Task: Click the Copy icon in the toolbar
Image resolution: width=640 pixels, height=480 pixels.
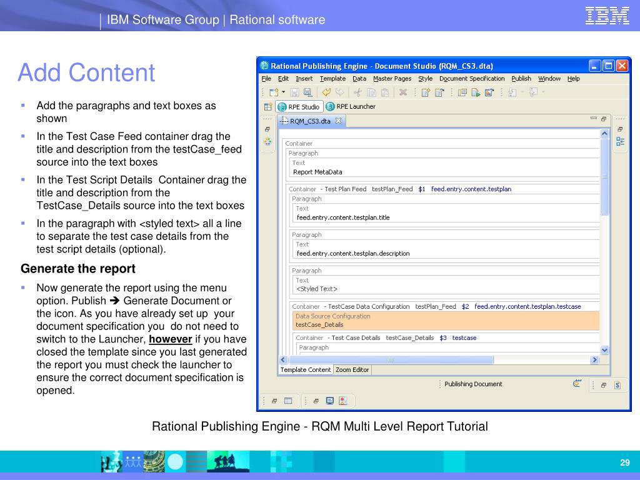Action: point(371,92)
